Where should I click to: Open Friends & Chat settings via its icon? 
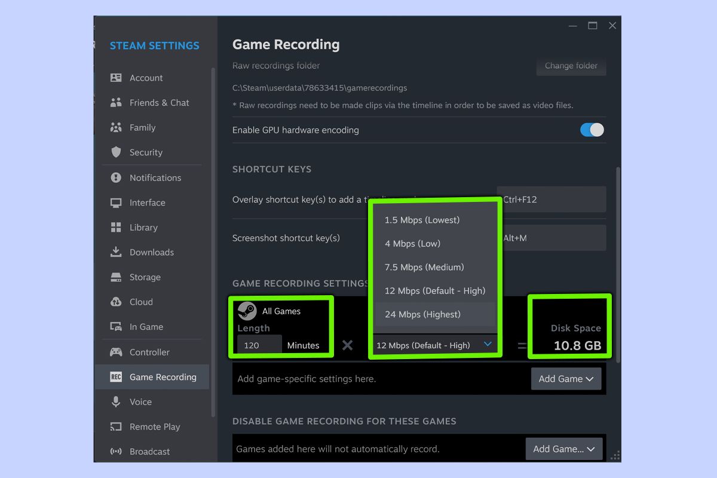pyautogui.click(x=116, y=102)
